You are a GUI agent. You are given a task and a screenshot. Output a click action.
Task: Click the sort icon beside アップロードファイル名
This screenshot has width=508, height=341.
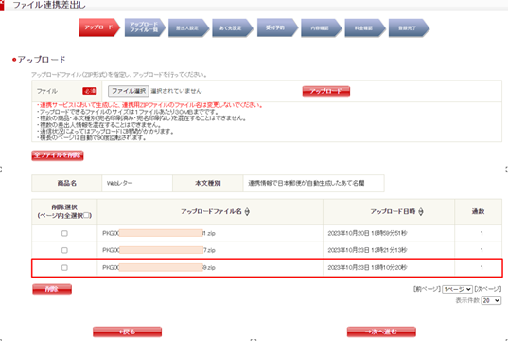247,212
